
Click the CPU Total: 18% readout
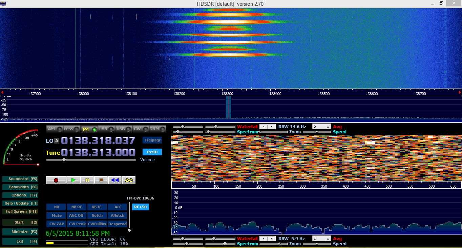pos(109,244)
